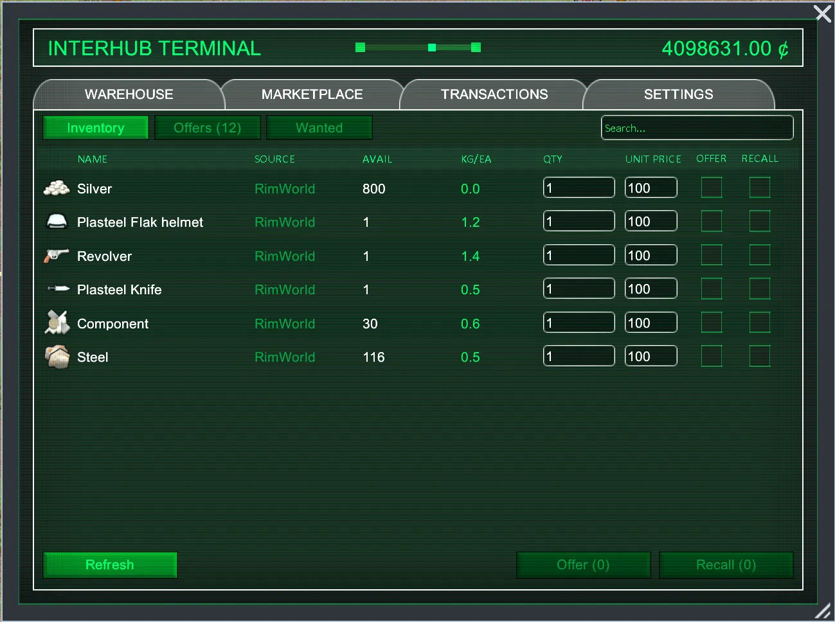Click the Silver item icon
835x622 pixels.
[57, 188]
